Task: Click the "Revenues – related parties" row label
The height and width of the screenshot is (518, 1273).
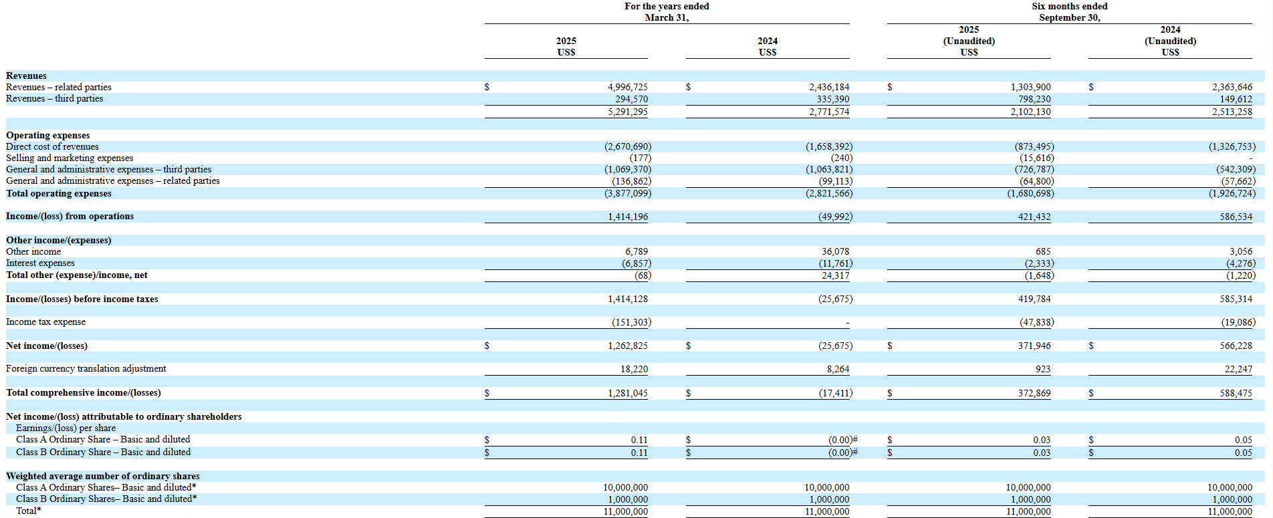Action: tap(59, 88)
